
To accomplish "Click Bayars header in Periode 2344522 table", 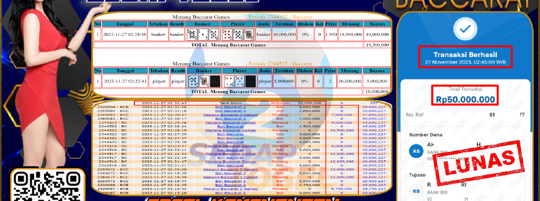I will [x=377, y=24].
